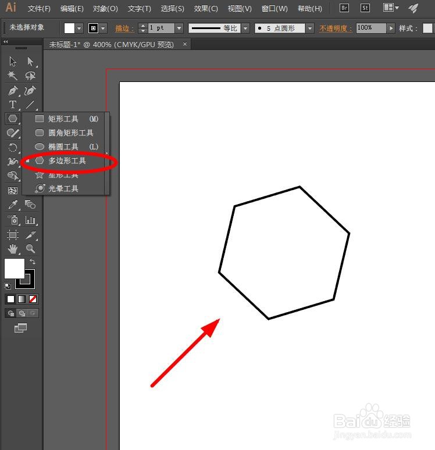This screenshot has width=435, height=450.
Task: Select the Artboard tool
Action: [x=13, y=235]
